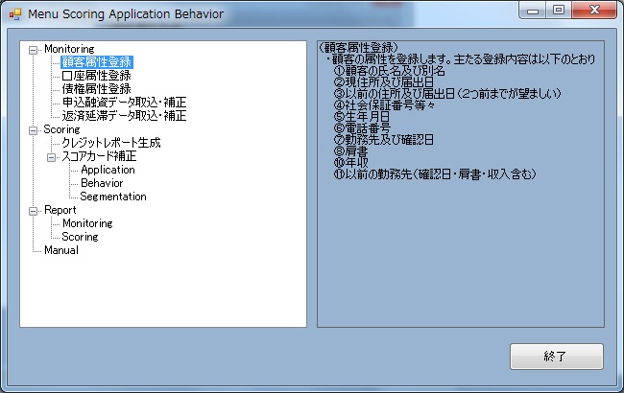Close the window with X button
The width and height of the screenshot is (624, 393).
pyautogui.click(x=594, y=10)
